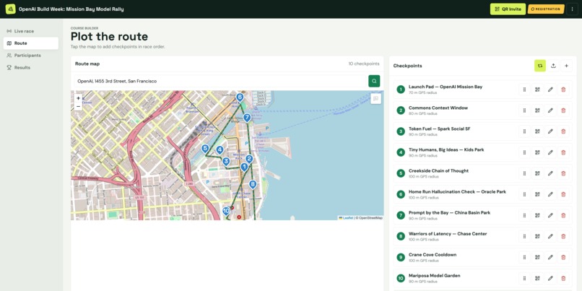Viewport: 582px width, 291px height.
Task: Delete Crane Cove Cooldown checkpoint
Action: click(563, 257)
